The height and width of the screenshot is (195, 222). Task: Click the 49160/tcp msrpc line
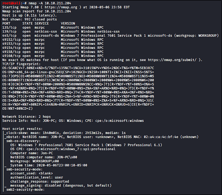[53, 56]
